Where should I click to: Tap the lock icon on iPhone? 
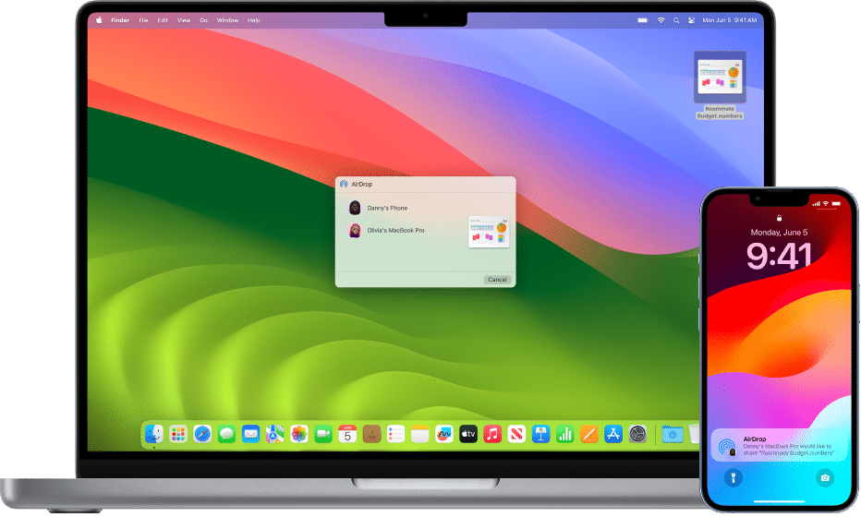[779, 218]
